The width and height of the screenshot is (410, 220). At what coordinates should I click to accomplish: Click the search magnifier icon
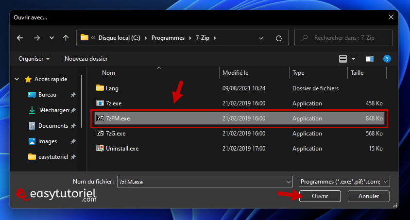point(305,38)
